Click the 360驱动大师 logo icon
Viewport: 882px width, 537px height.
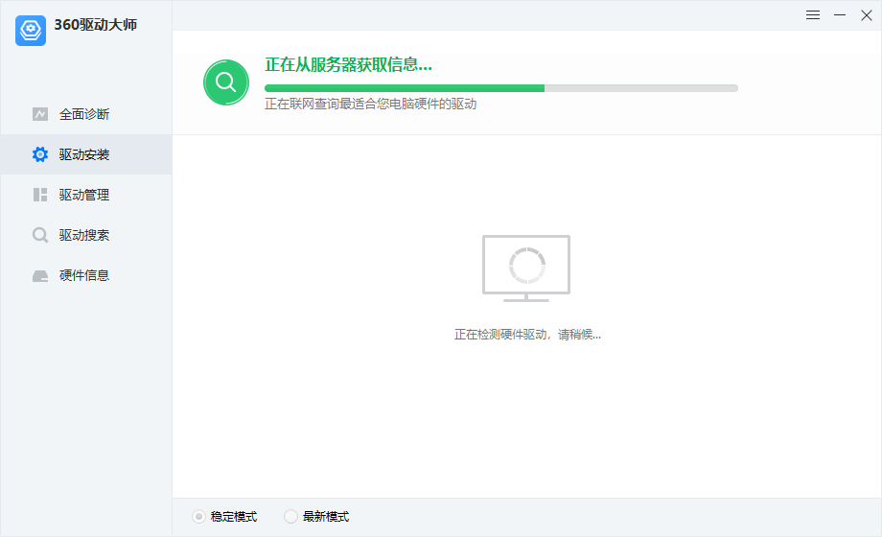point(31,31)
